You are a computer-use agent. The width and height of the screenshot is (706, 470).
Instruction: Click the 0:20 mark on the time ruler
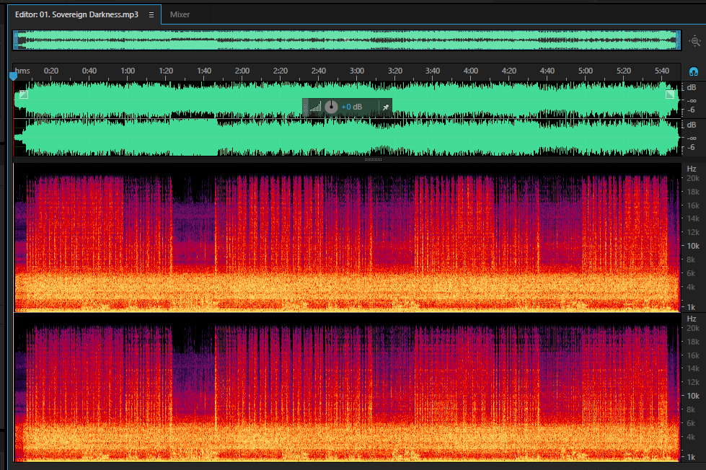click(51, 71)
